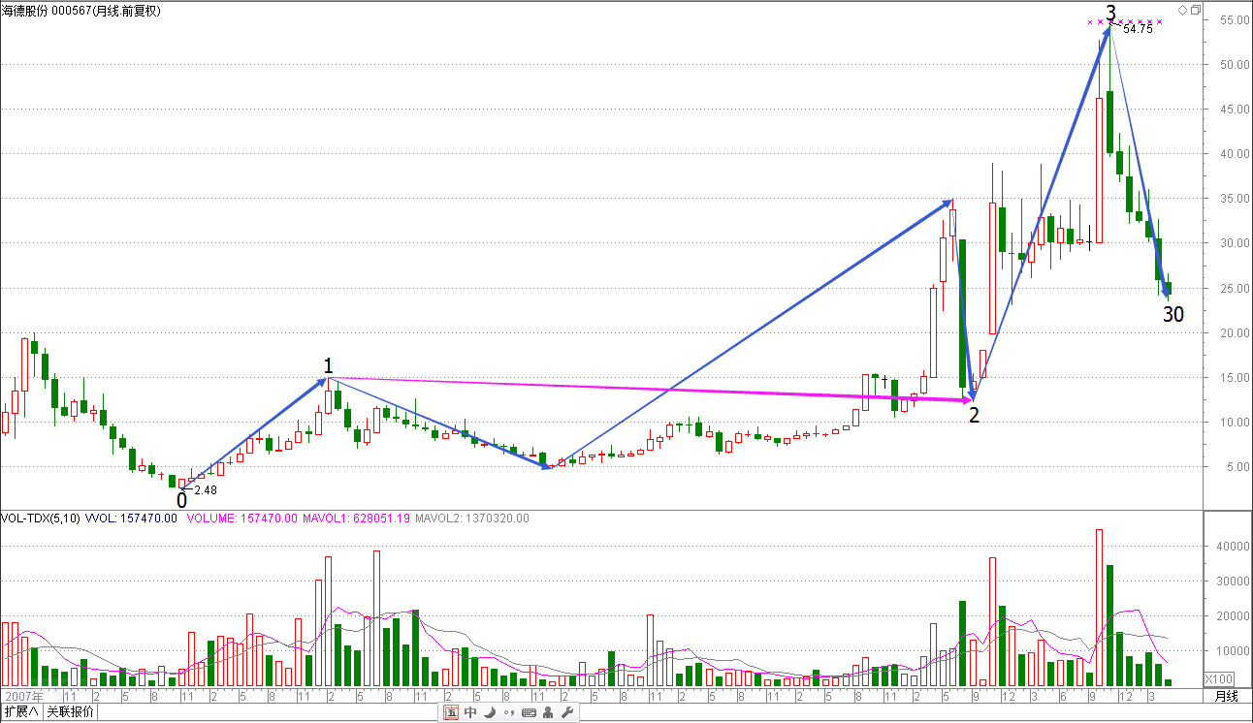Click the overlapping windows icon at chart top-right
The image size is (1253, 723).
[1195, 10]
